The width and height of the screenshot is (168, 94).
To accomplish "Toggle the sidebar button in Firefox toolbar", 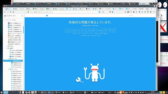I will [x=128, y=12].
